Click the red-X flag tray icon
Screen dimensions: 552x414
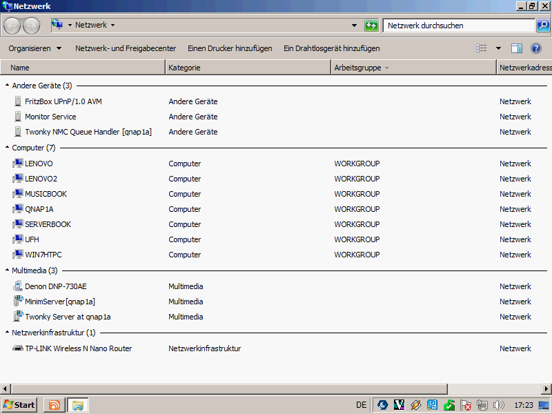[x=465, y=405]
